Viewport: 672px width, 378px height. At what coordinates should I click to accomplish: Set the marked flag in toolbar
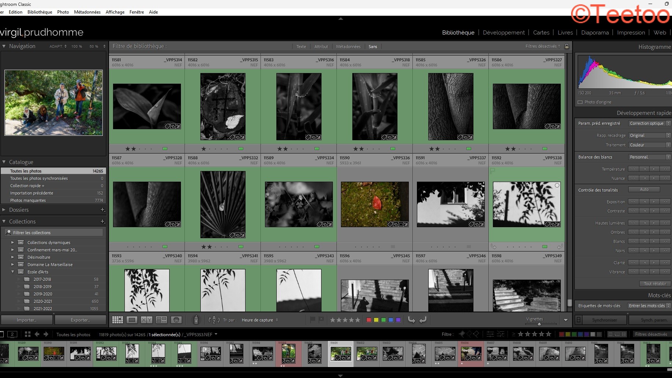312,320
